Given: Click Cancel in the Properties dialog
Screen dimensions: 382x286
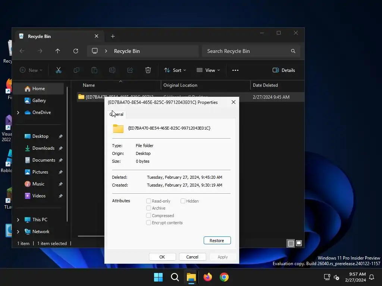Looking at the screenshot, I should click(192, 257).
